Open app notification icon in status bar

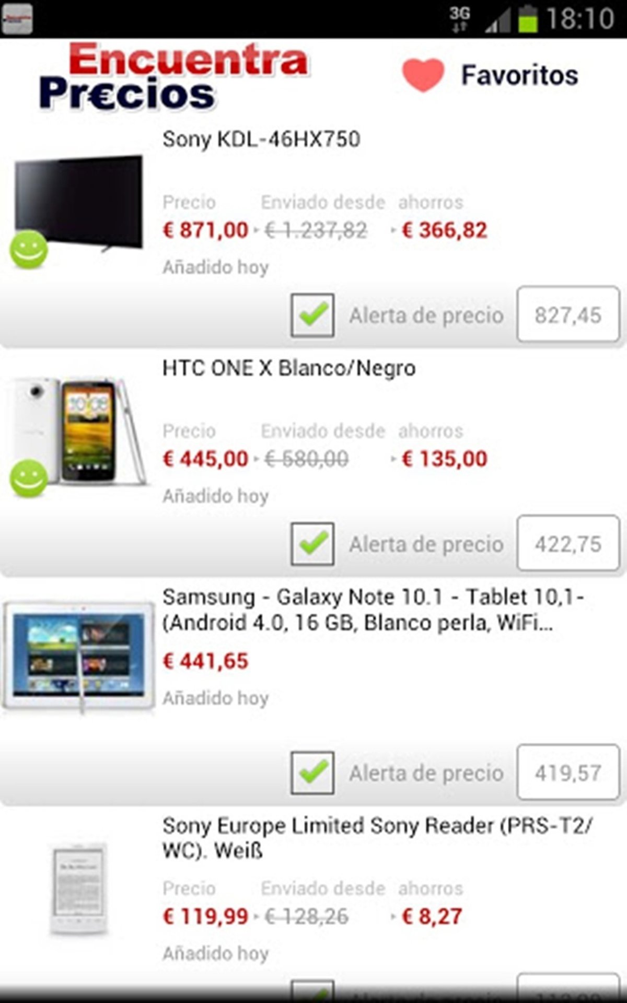pyautogui.click(x=17, y=19)
